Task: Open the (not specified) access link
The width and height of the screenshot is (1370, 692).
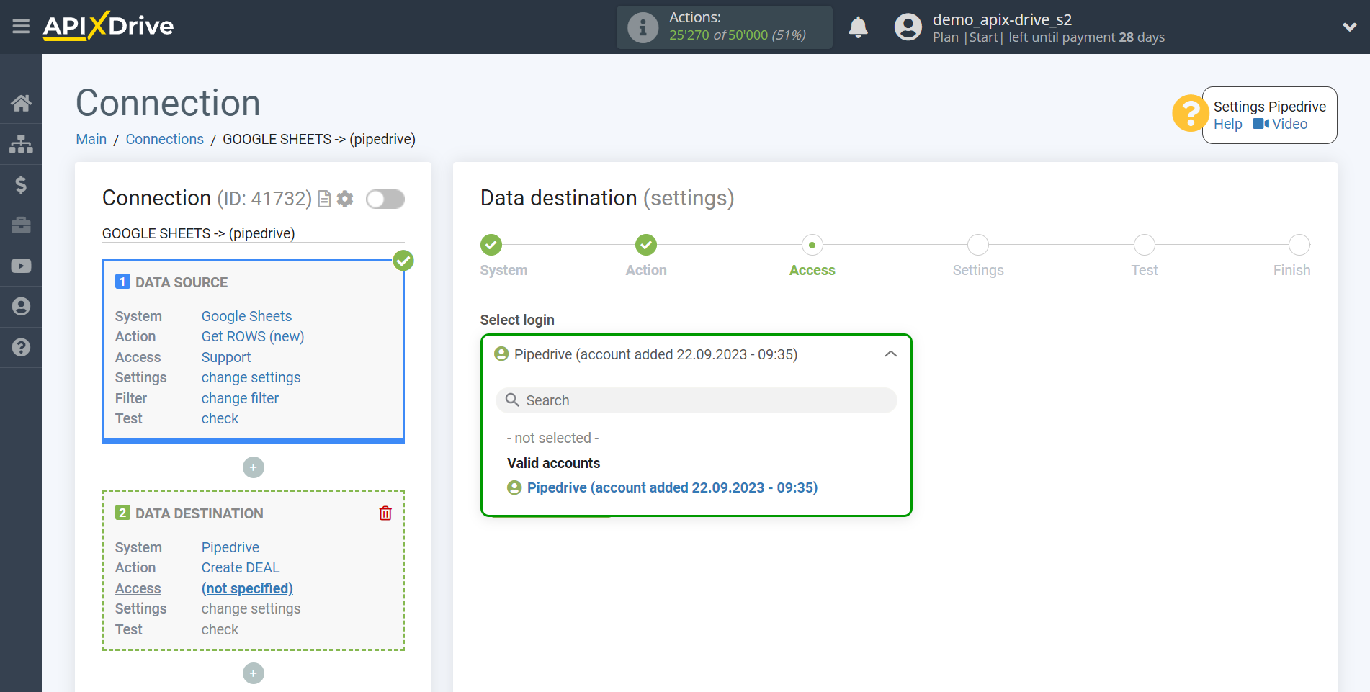Action: point(247,588)
